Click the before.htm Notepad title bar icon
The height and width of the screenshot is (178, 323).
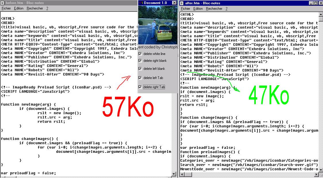[3, 3]
